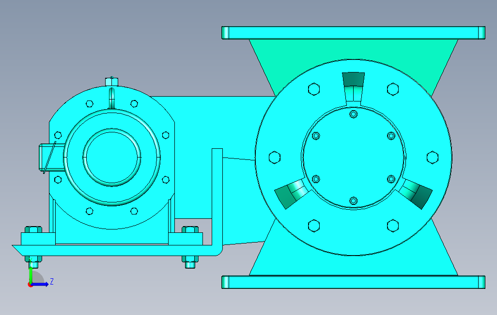Select the hollow output bore of gear reducer
This screenshot has width=497, height=315.
111,157
